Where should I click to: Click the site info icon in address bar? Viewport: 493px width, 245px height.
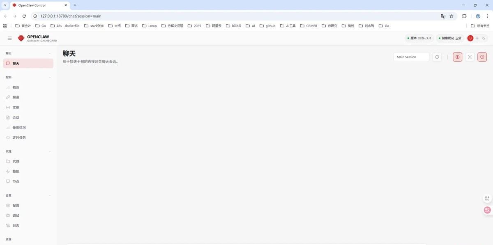coord(35,16)
